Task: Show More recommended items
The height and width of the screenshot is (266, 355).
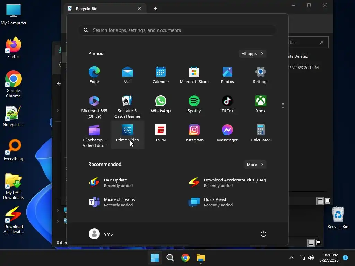Action: 255,165
